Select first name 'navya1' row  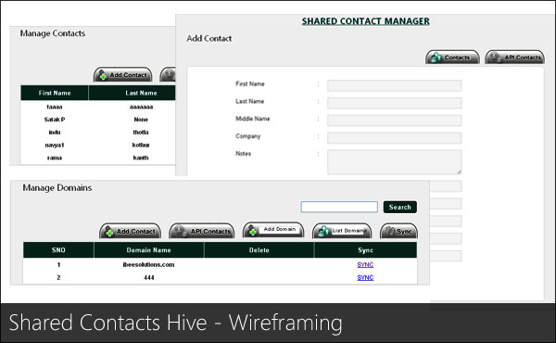[x=55, y=145]
